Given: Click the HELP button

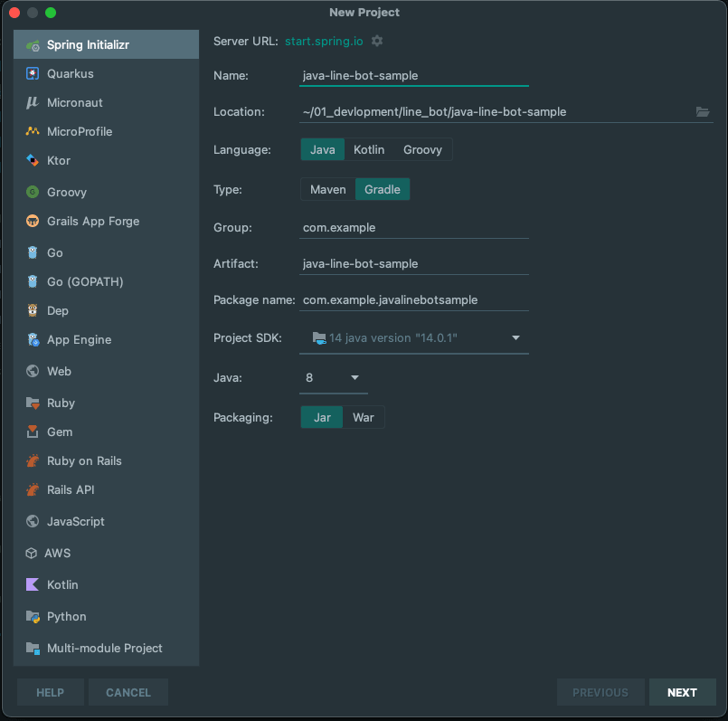Looking at the screenshot, I should [x=50, y=692].
